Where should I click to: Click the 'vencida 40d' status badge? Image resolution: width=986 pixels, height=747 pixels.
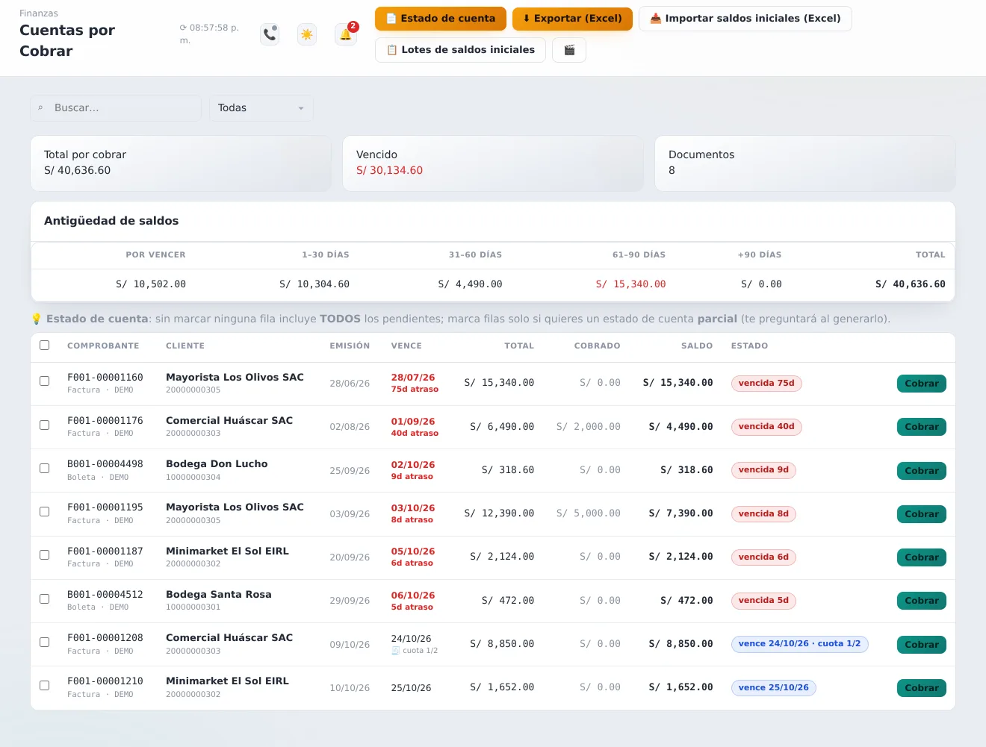[766, 427]
